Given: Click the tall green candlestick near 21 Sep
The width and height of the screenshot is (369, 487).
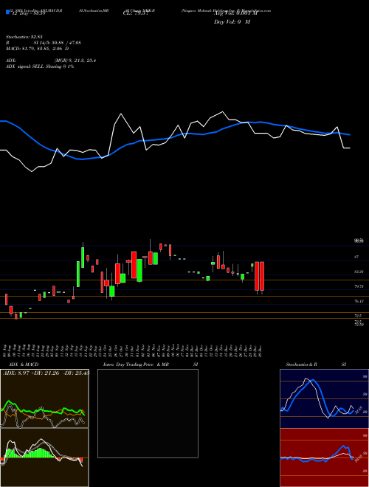Looking at the screenshot, I should (83, 257).
